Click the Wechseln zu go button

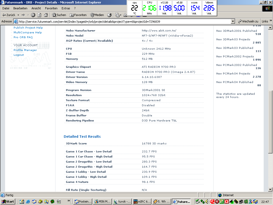point(248,21)
